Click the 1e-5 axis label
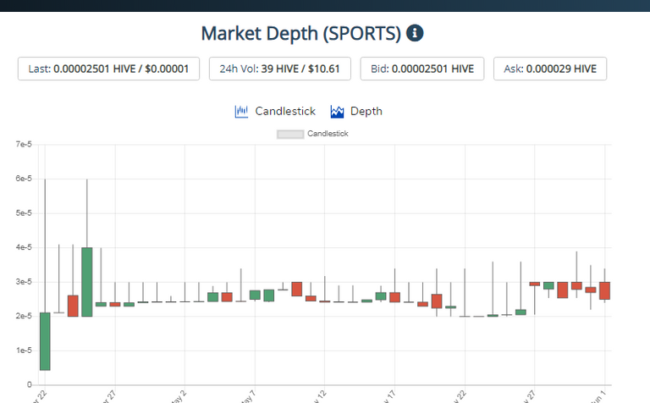 click(x=24, y=351)
